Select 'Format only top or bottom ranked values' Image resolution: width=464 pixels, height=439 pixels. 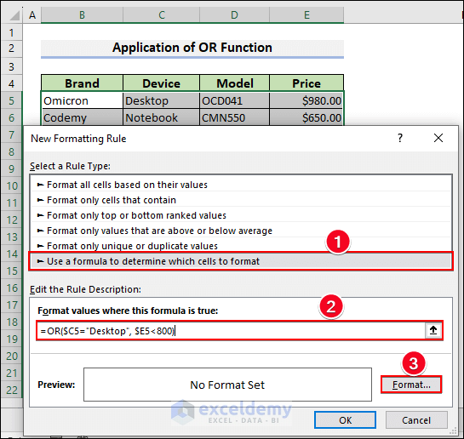(x=241, y=215)
